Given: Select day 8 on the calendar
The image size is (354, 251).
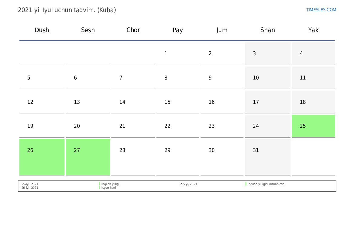Looking at the screenshot, I should [178, 78].
